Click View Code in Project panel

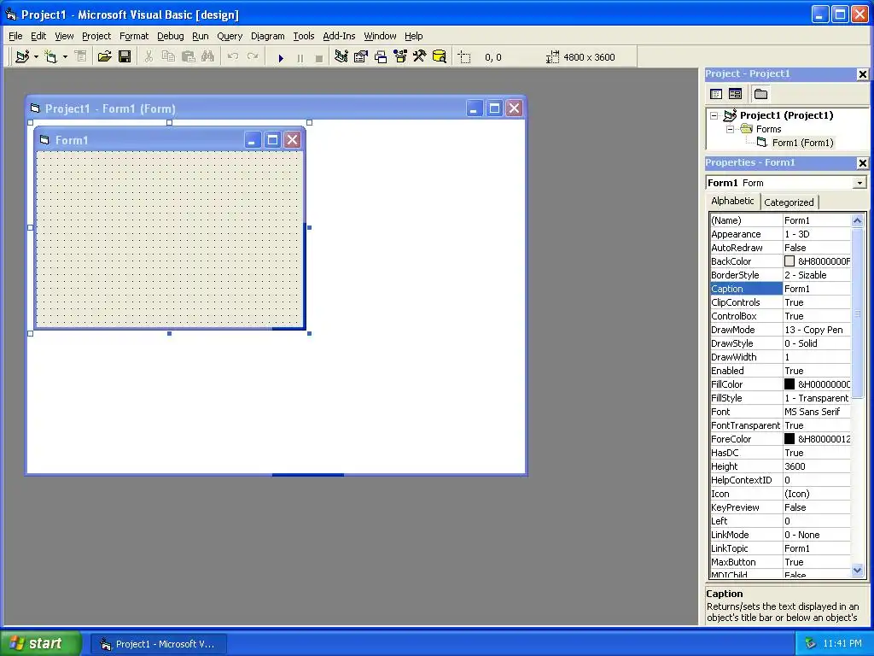pyautogui.click(x=716, y=94)
